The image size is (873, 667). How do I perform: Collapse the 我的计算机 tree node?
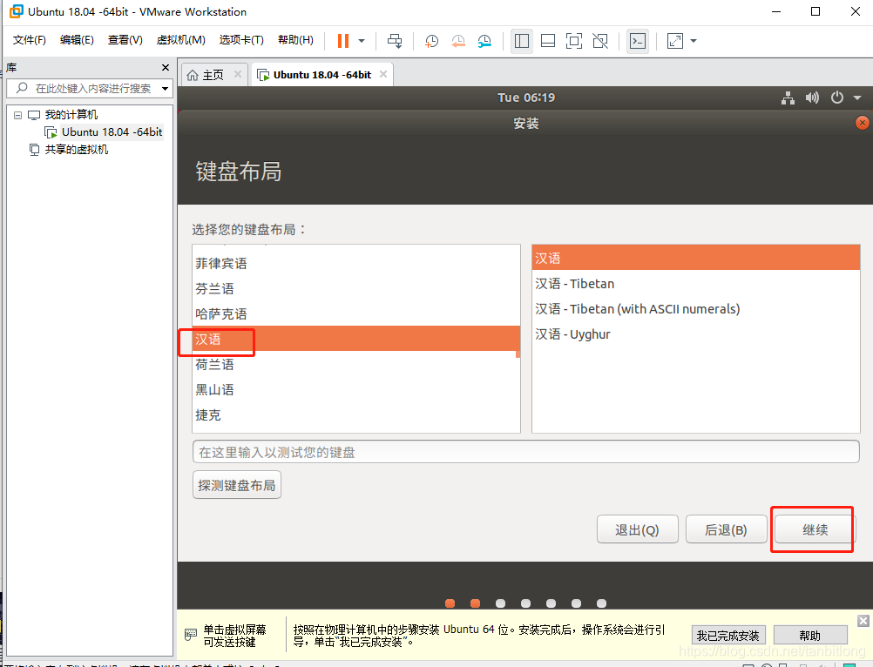pos(17,115)
